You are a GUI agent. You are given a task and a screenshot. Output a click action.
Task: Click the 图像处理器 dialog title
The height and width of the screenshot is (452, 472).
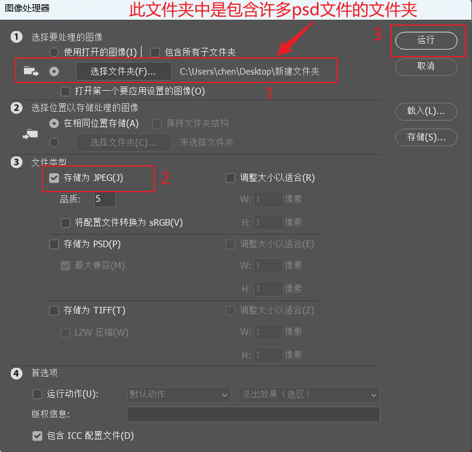tap(27, 8)
